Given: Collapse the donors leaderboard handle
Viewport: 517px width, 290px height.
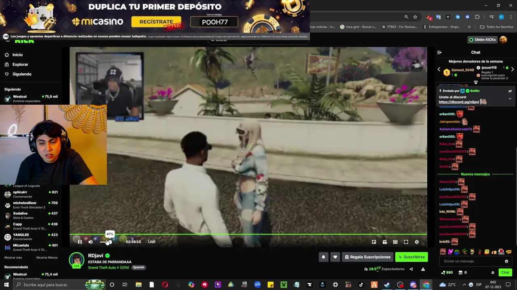Looking at the screenshot, I should pos(476,82).
